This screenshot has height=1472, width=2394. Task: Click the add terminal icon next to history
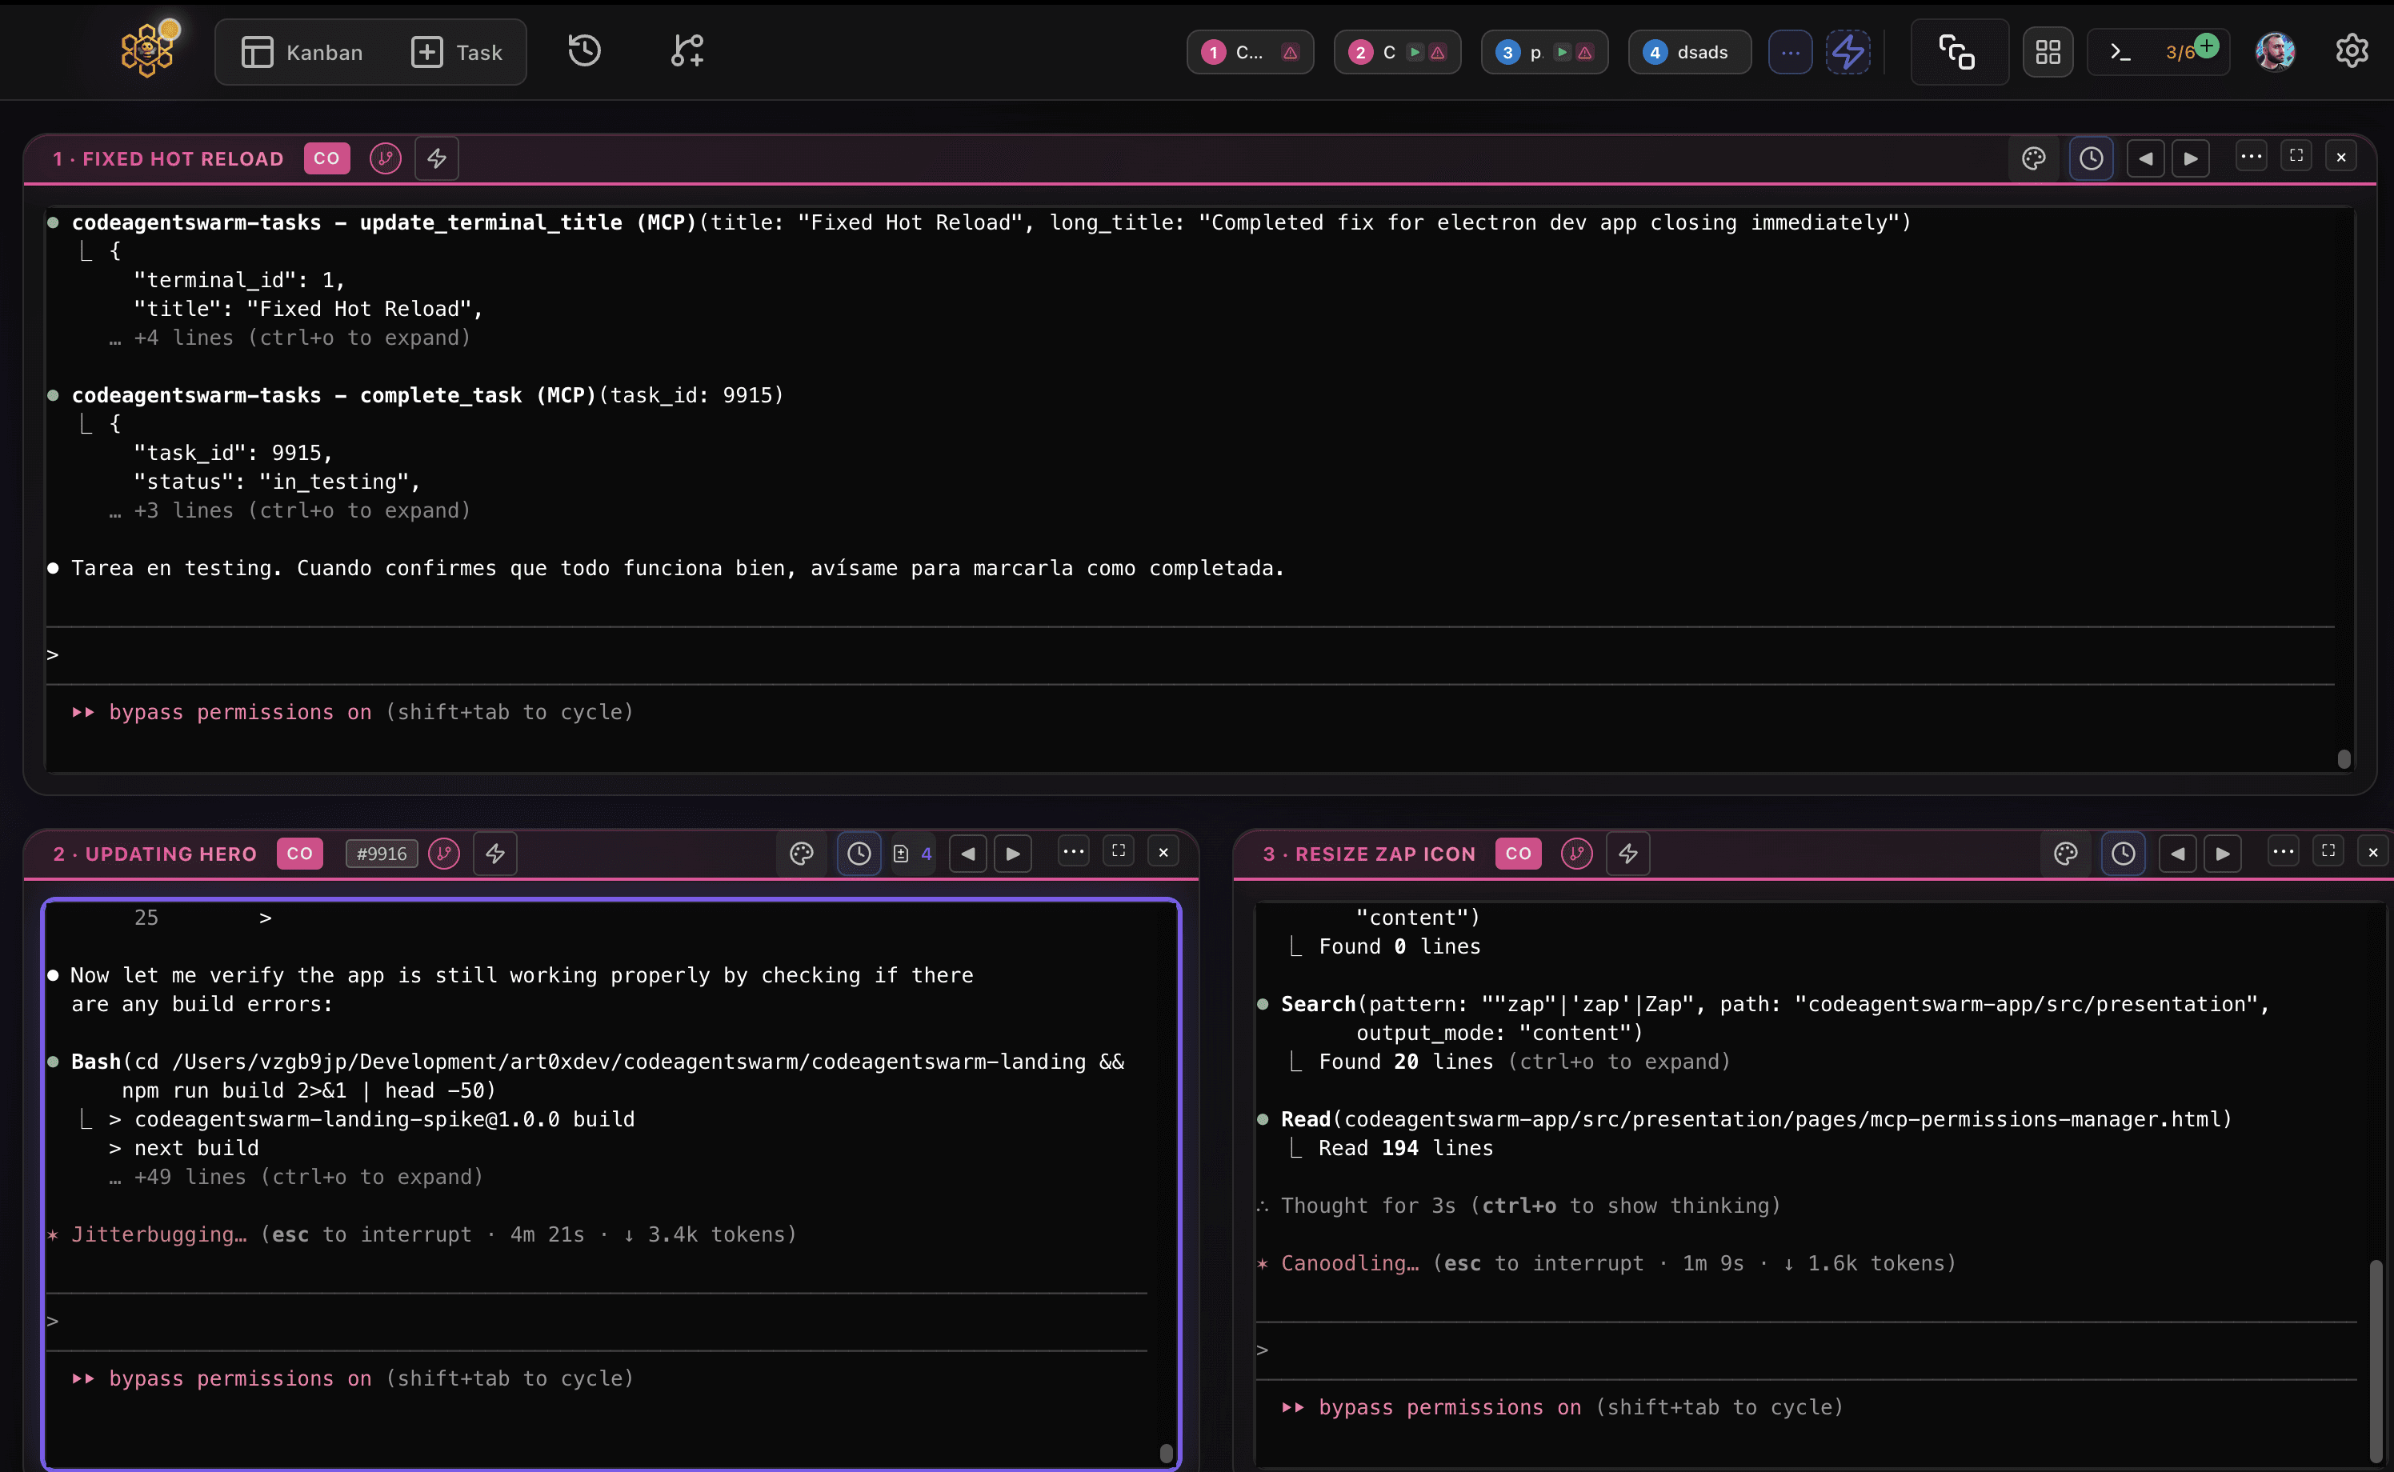coord(687,50)
